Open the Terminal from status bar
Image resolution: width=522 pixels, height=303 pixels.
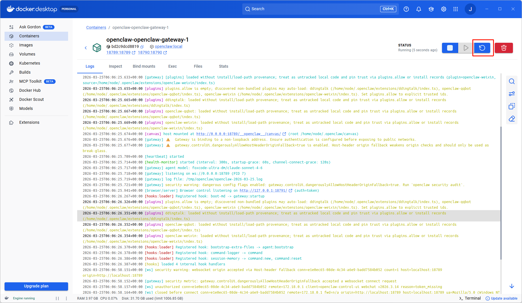pyautogui.click(x=470, y=298)
